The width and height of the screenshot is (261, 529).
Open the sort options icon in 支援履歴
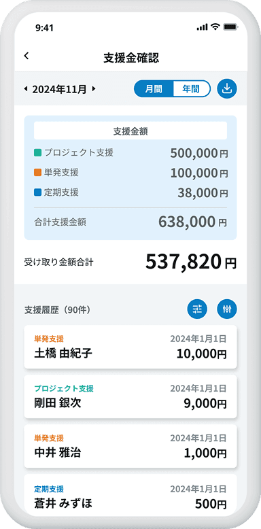tap(197, 309)
